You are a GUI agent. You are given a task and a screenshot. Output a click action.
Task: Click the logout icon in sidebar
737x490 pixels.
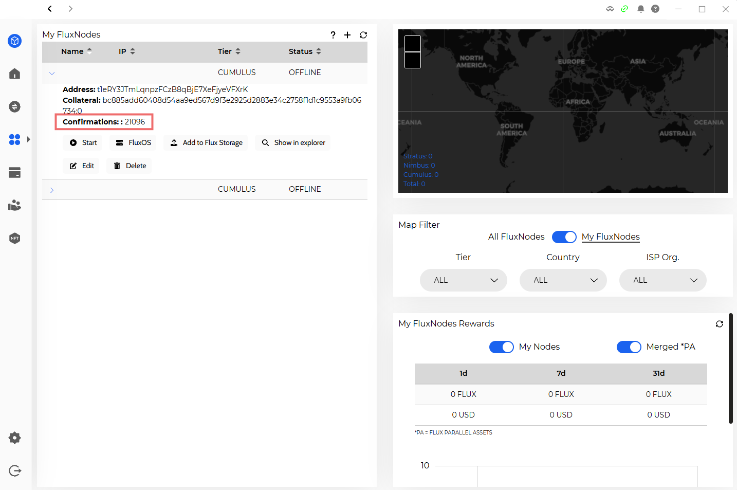coord(14,470)
